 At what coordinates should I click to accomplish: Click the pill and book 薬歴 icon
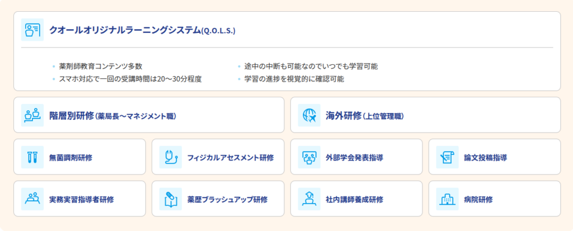tap(171, 199)
